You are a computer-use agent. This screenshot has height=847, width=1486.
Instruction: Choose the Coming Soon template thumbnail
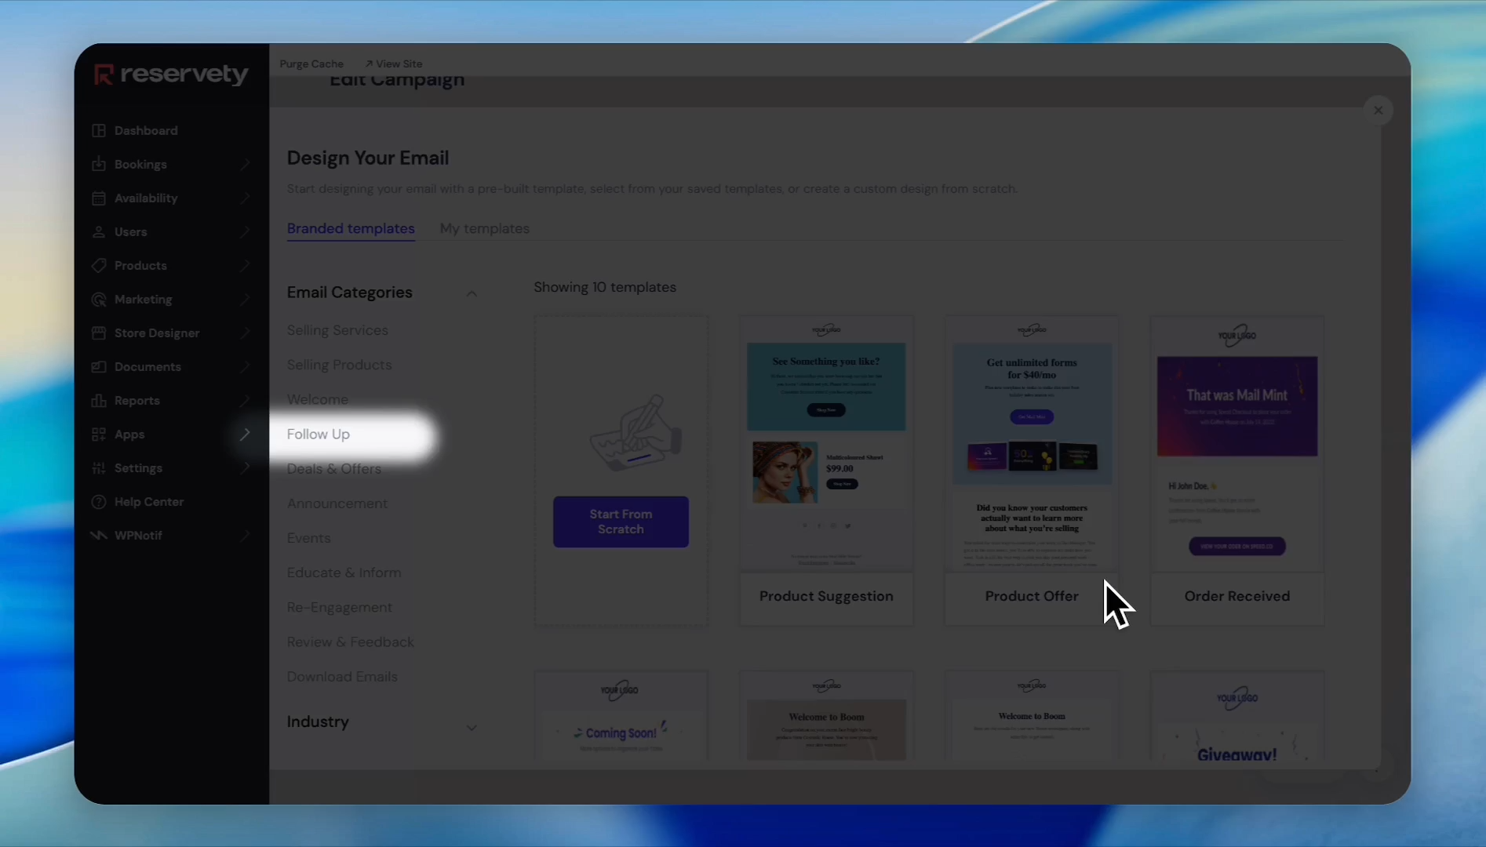coord(621,715)
